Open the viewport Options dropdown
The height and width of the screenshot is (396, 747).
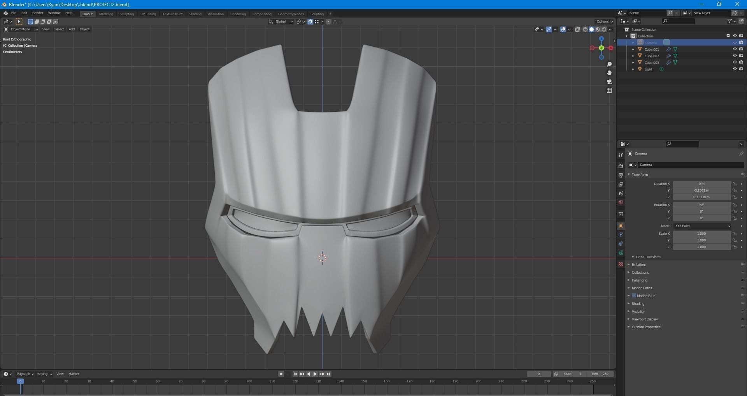[604, 22]
